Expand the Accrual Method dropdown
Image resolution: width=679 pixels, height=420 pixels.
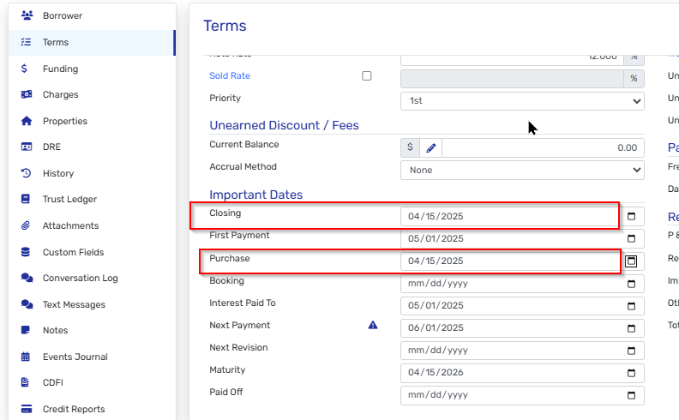point(522,170)
